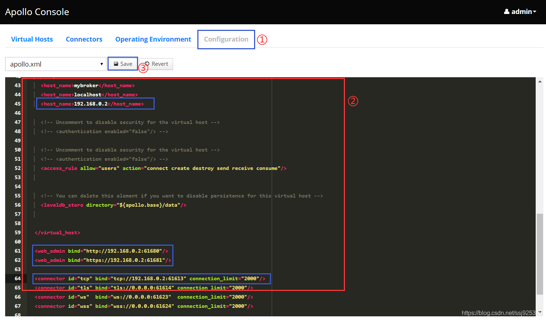546x320 pixels.
Task: Place cursor in host_name mybroker line
Action: click(88, 85)
